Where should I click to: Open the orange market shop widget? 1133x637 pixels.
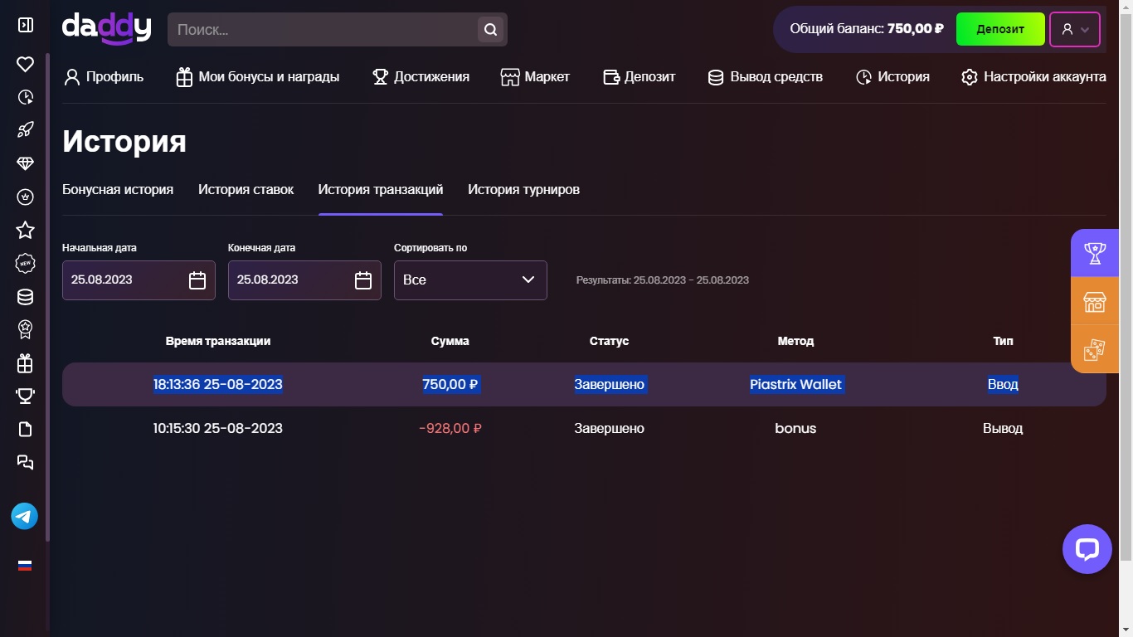click(x=1095, y=301)
